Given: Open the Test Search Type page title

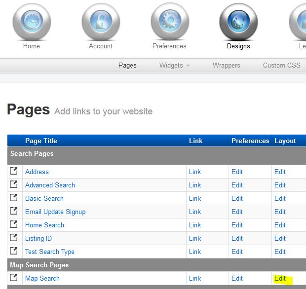Looking at the screenshot, I should (x=50, y=252).
